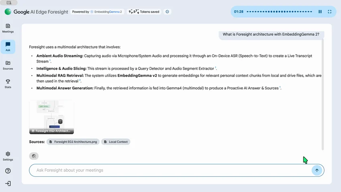The image size is (341, 192).
Task: Click the Tokens saved counter
Action: click(144, 12)
